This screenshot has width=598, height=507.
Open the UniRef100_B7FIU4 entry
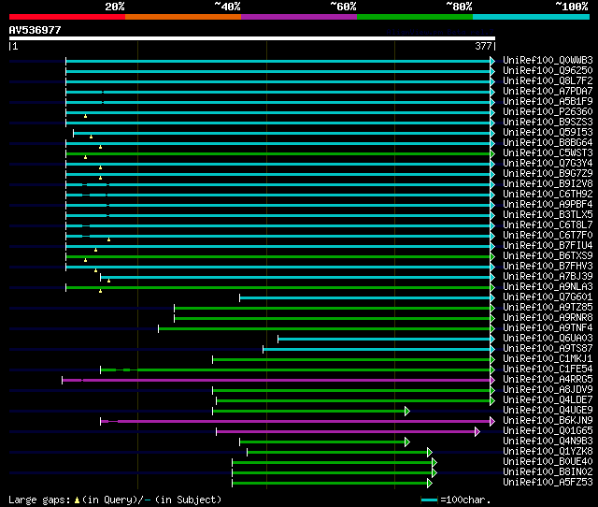[x=548, y=246]
